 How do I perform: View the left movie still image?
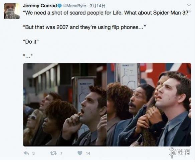[x=65, y=105]
